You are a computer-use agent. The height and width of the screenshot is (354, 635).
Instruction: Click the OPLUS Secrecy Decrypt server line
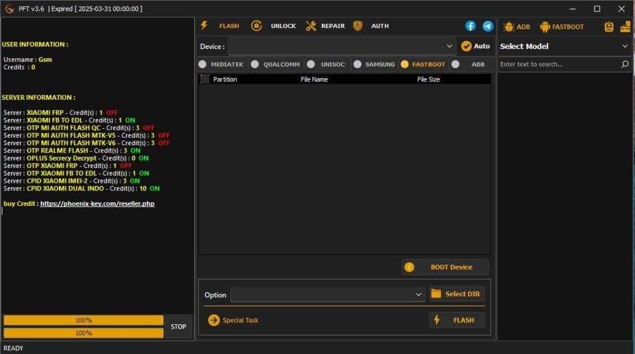(76, 158)
